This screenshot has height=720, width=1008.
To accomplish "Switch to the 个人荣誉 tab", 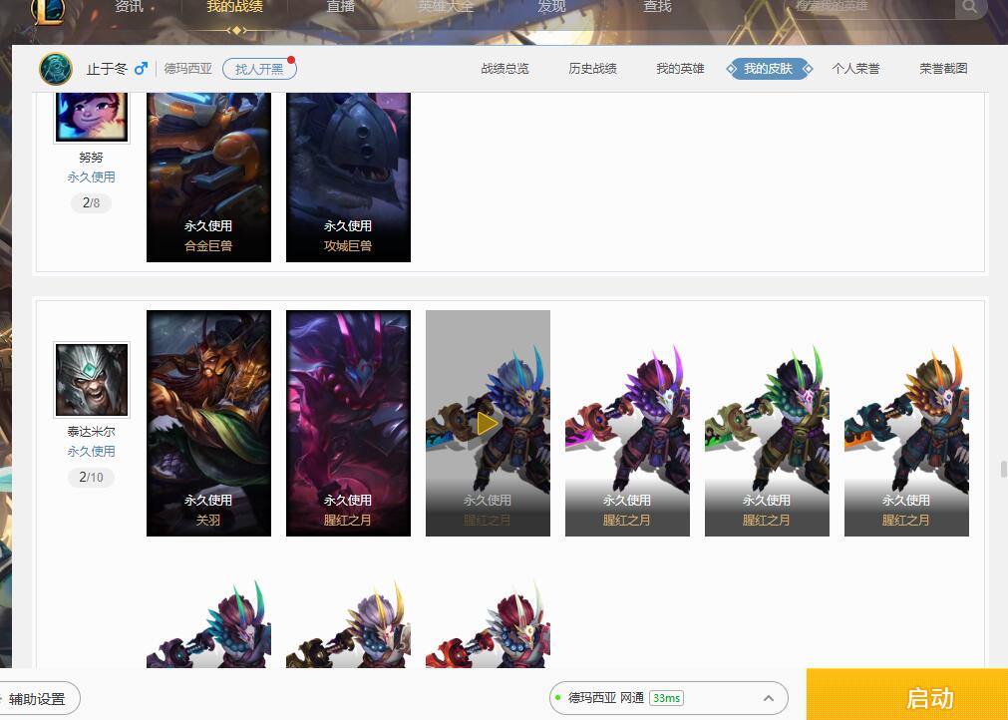I will [x=855, y=69].
